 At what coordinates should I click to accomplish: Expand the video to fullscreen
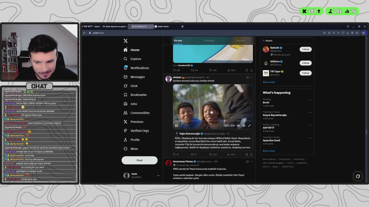(249, 126)
